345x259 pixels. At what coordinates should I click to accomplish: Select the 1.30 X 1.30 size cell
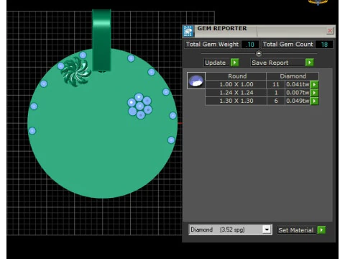tap(236, 101)
